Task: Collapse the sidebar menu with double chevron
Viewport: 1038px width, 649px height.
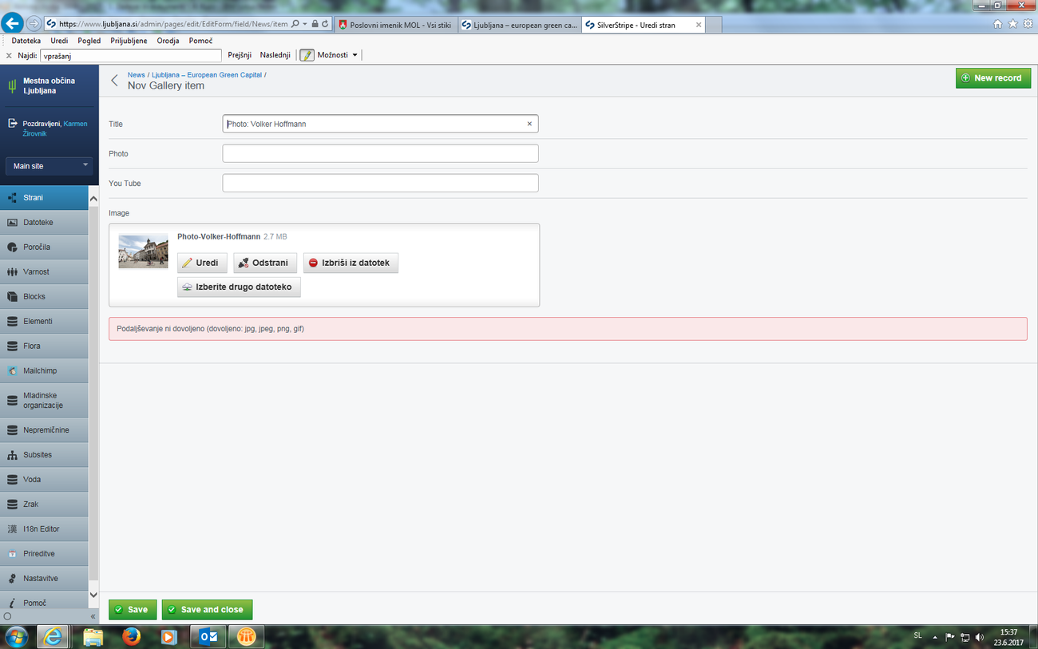Action: 93,616
